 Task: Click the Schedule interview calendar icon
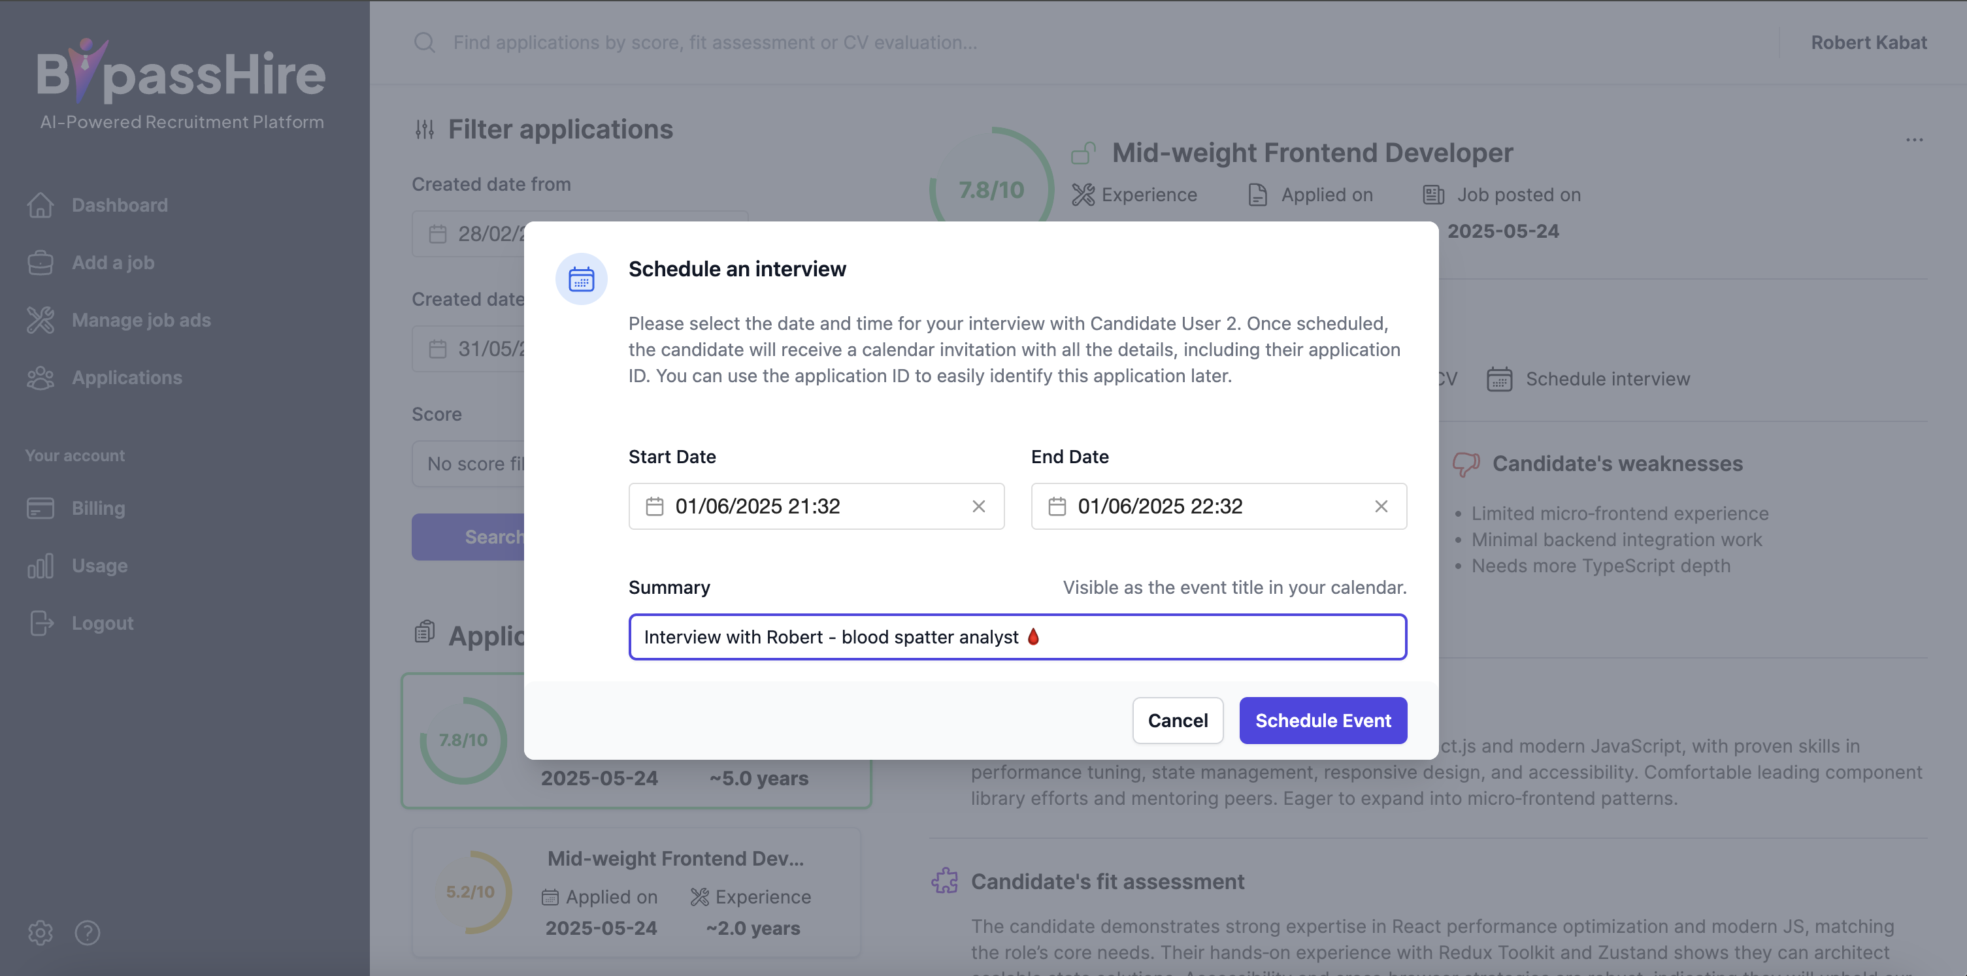(1499, 380)
